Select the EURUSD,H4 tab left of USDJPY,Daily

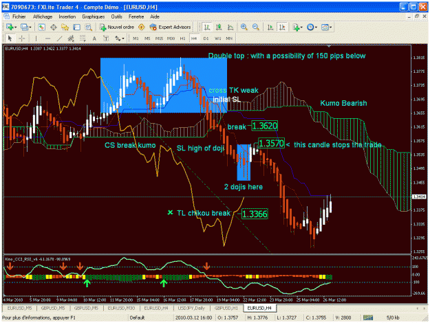(156, 308)
